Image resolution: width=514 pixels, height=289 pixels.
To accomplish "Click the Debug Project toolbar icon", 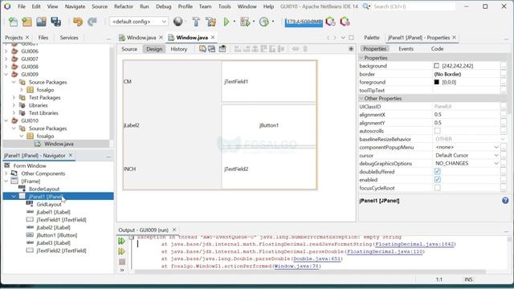I will (245, 22).
